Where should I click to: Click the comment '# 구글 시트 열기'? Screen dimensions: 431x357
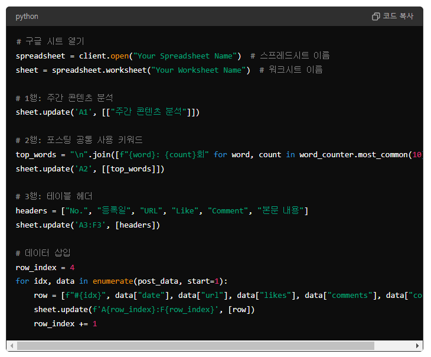50,41
